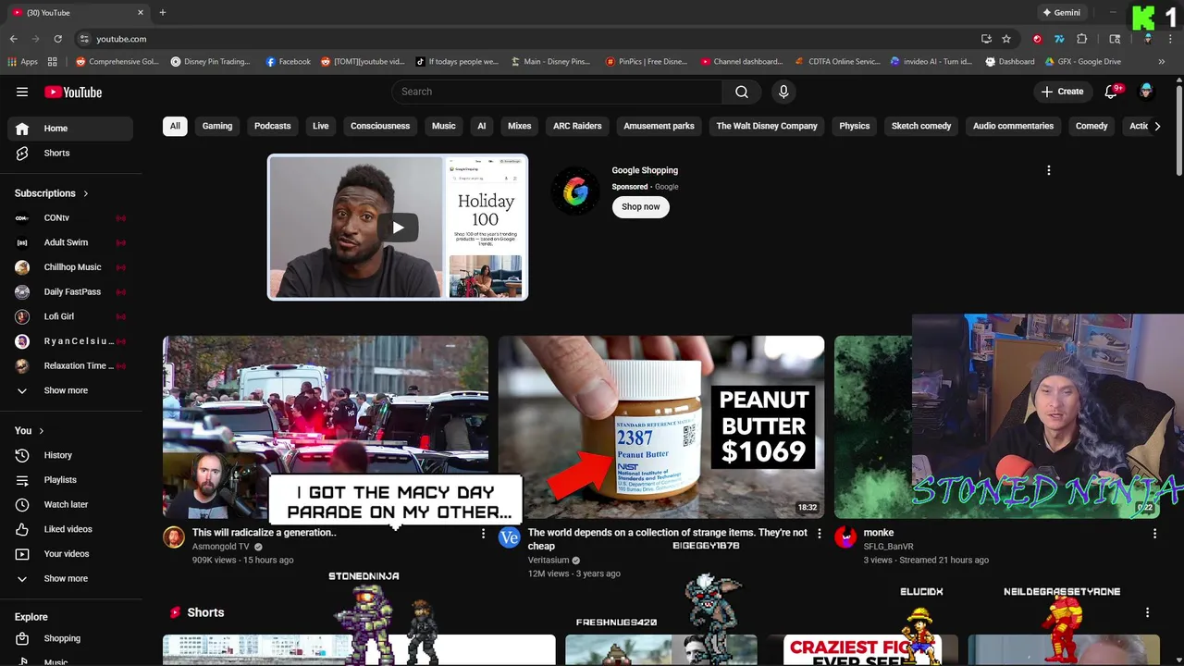
Task: Open browser extensions puzzle icon
Action: pos(1082,39)
